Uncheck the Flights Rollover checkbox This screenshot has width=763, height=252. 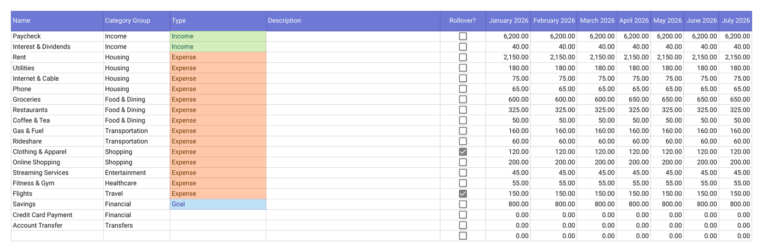pyautogui.click(x=463, y=194)
